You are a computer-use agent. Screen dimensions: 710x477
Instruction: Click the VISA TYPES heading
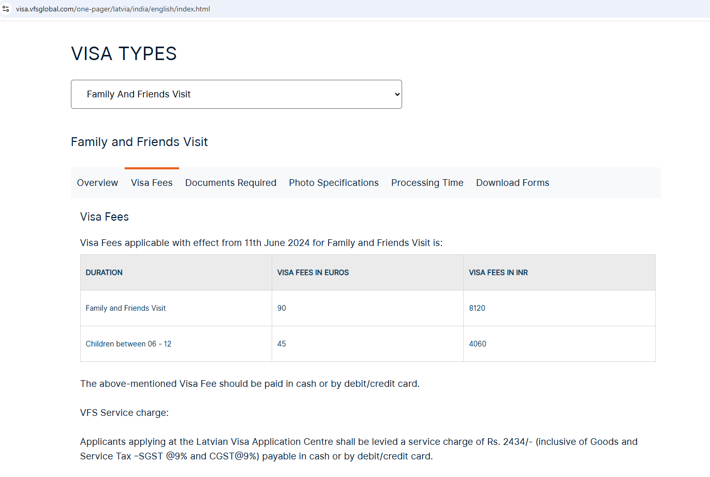tap(124, 54)
